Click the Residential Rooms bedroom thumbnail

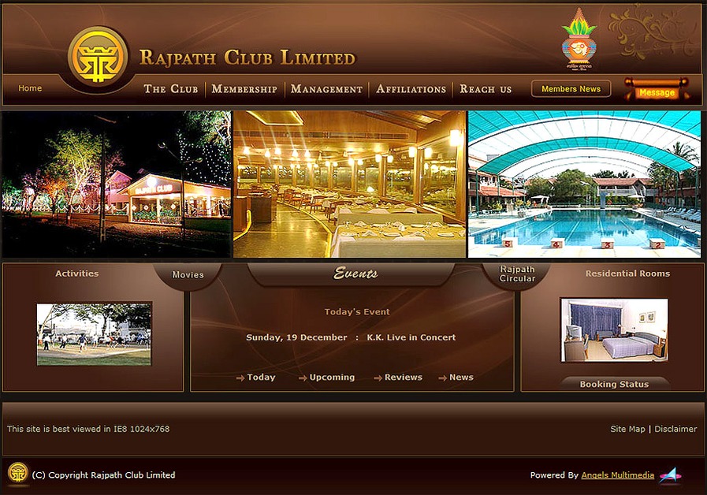click(614, 330)
